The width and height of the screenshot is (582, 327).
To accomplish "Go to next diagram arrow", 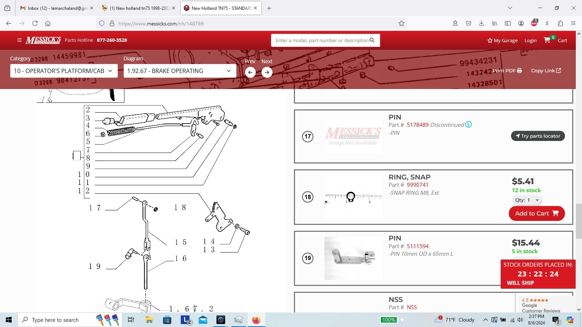I will tap(267, 72).
